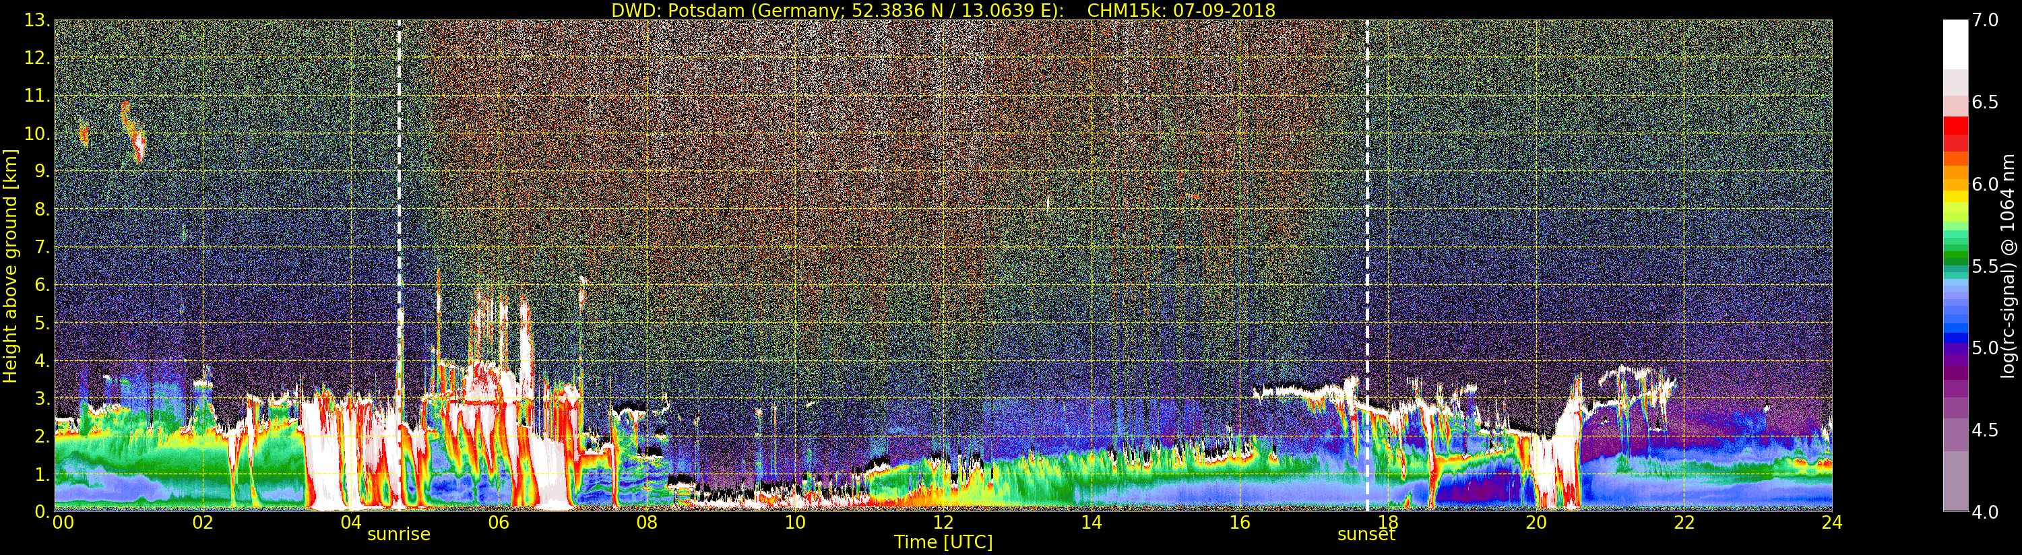Click the '06' time axis tick label
Screen dimensions: 2022x555
click(499, 522)
